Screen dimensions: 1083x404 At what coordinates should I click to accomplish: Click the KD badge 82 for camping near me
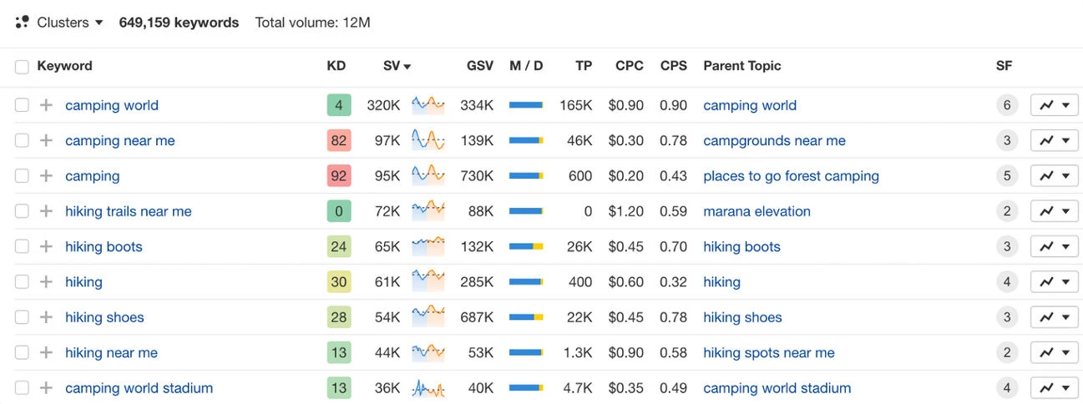[x=338, y=140]
